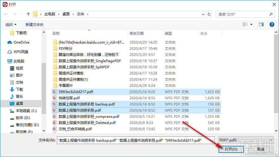Click the folder icon of PDF拆分
Screen dimensions: 279x157
point(55,49)
